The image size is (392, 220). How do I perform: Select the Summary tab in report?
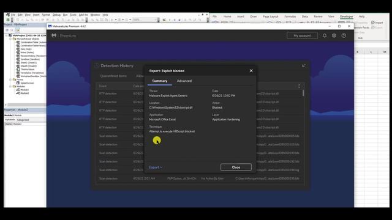point(160,81)
